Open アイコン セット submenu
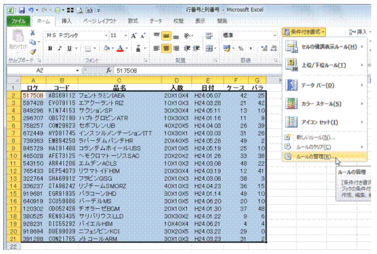377x254 pixels. pos(324,122)
